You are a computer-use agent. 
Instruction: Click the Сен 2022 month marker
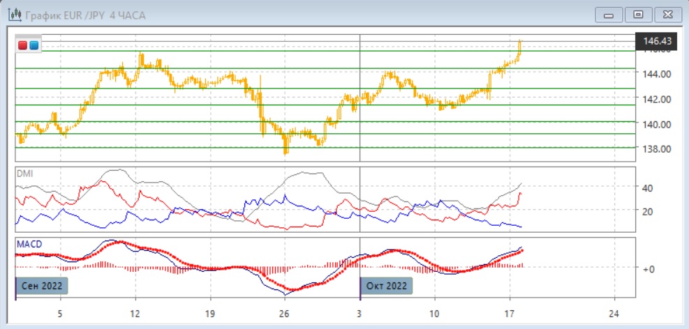[x=43, y=286]
